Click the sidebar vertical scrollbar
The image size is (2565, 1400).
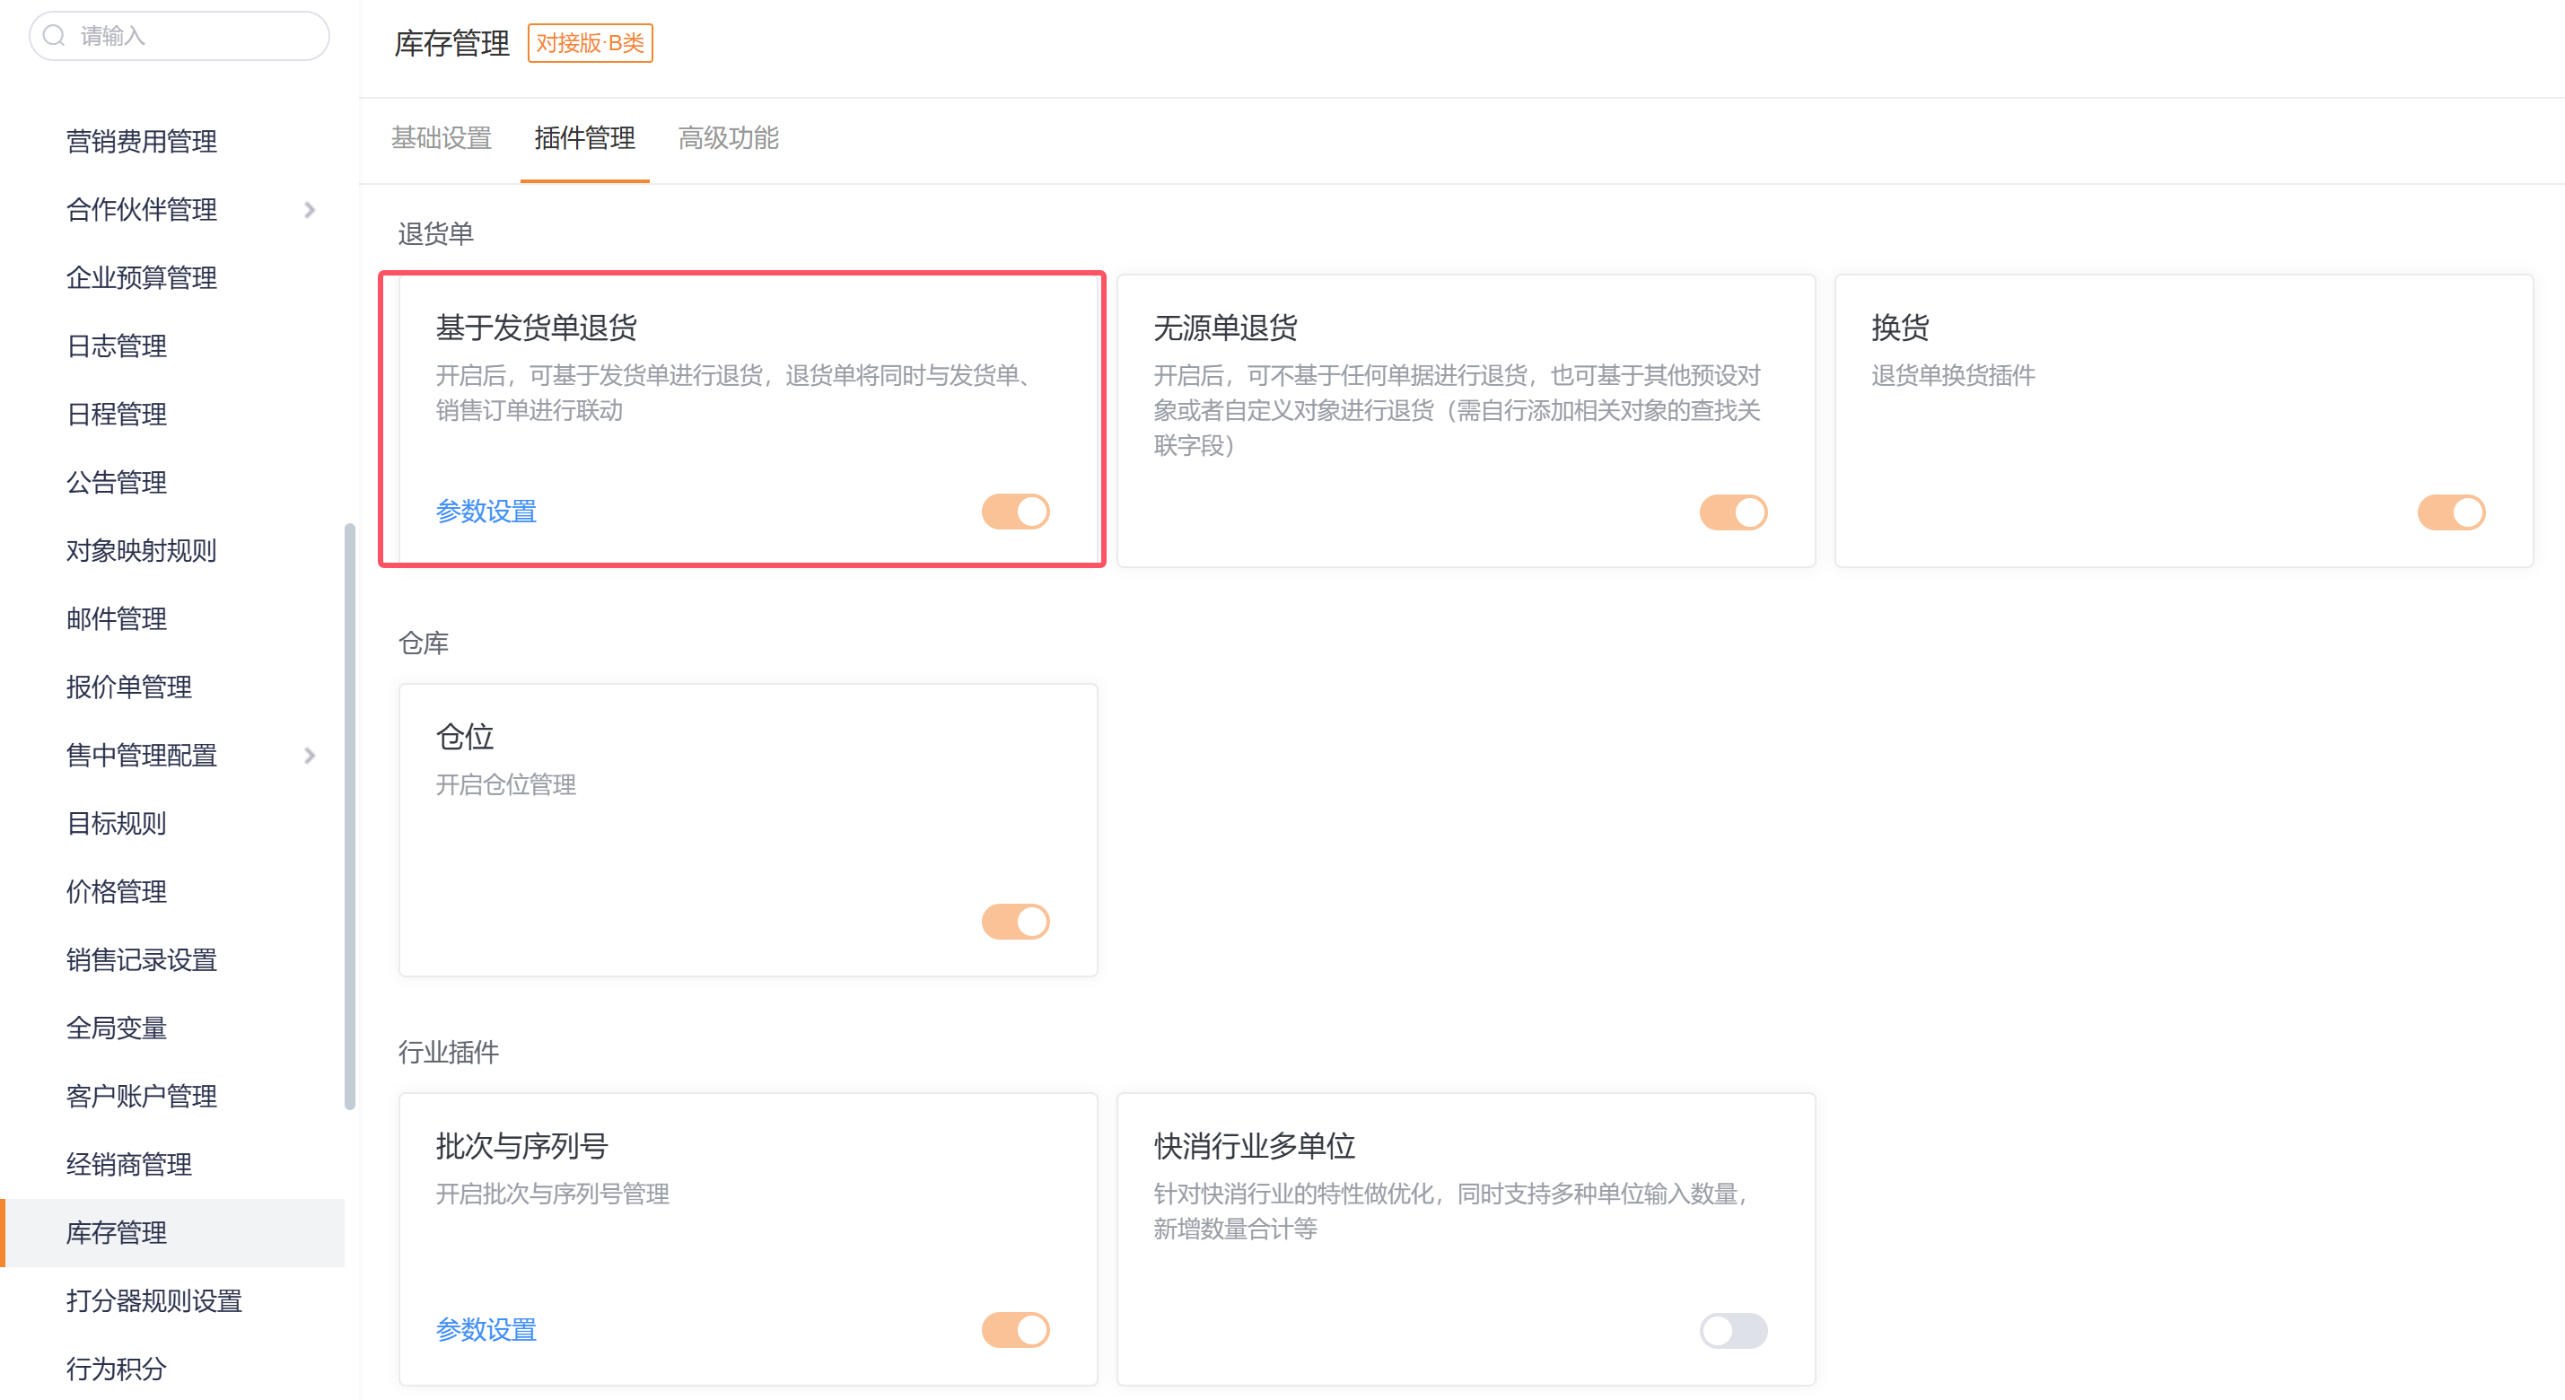pos(349,817)
